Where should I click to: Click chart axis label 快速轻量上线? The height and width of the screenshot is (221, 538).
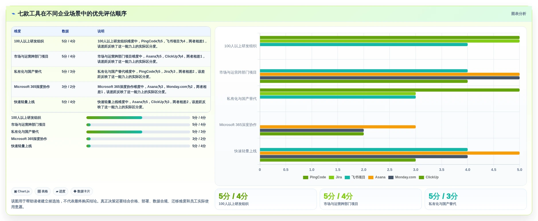[245, 151]
